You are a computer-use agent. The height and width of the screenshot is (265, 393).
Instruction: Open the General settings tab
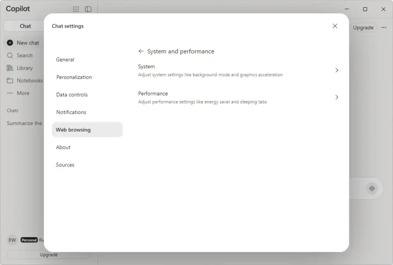87,59
